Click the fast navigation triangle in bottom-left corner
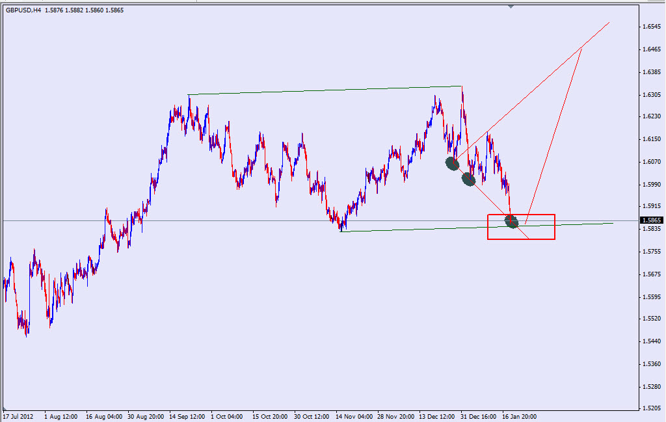 pyautogui.click(x=5, y=409)
